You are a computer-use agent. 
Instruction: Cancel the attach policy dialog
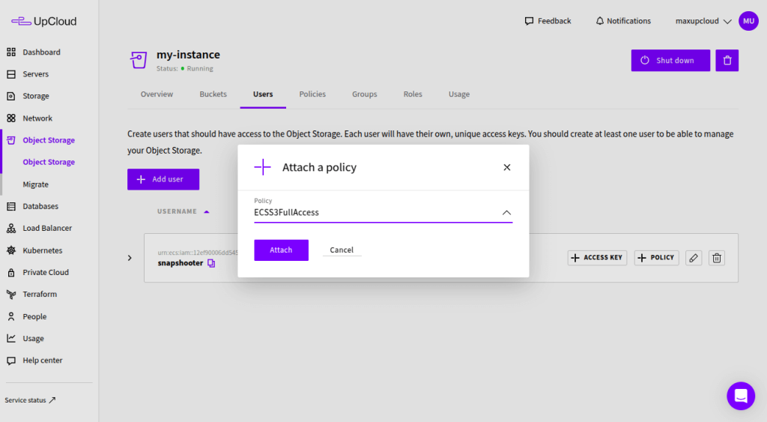pyautogui.click(x=342, y=250)
